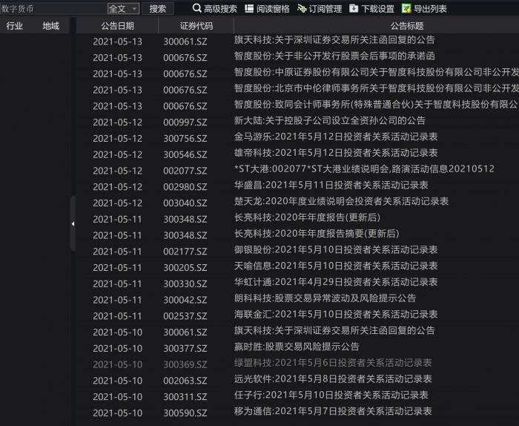The width and height of the screenshot is (519, 426).
Task: Open 下载设置 download settings
Action: pos(371,9)
